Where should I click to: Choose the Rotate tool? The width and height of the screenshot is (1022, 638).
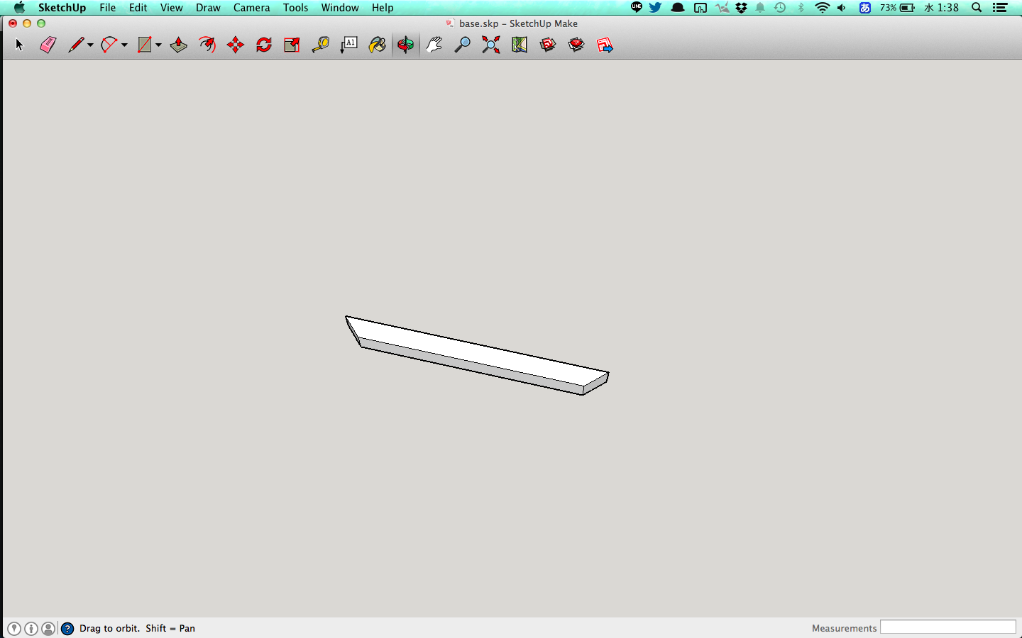click(x=264, y=45)
